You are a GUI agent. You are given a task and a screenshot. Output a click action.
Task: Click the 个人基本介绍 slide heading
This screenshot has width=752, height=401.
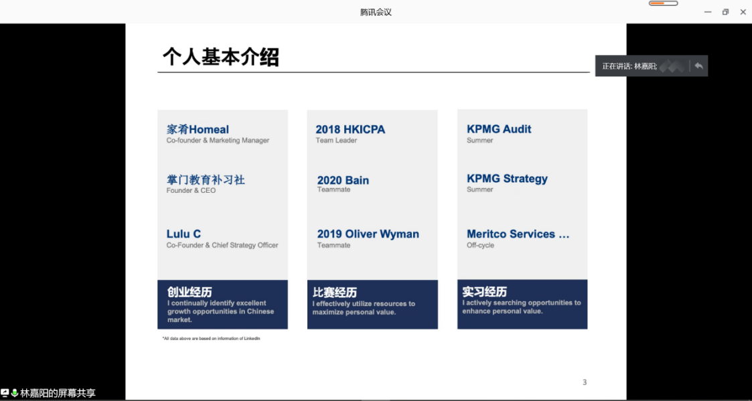point(220,58)
